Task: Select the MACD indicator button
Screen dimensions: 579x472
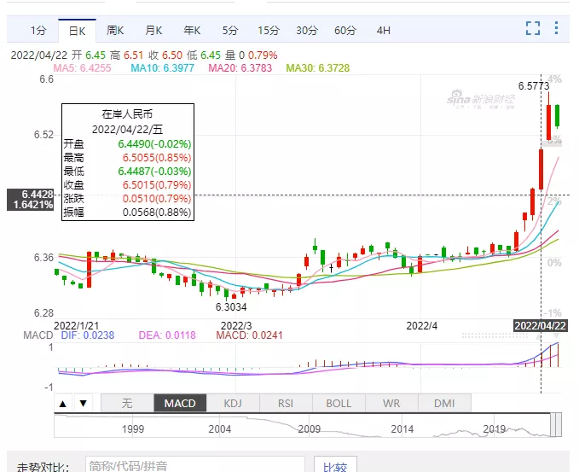Action: click(x=180, y=403)
